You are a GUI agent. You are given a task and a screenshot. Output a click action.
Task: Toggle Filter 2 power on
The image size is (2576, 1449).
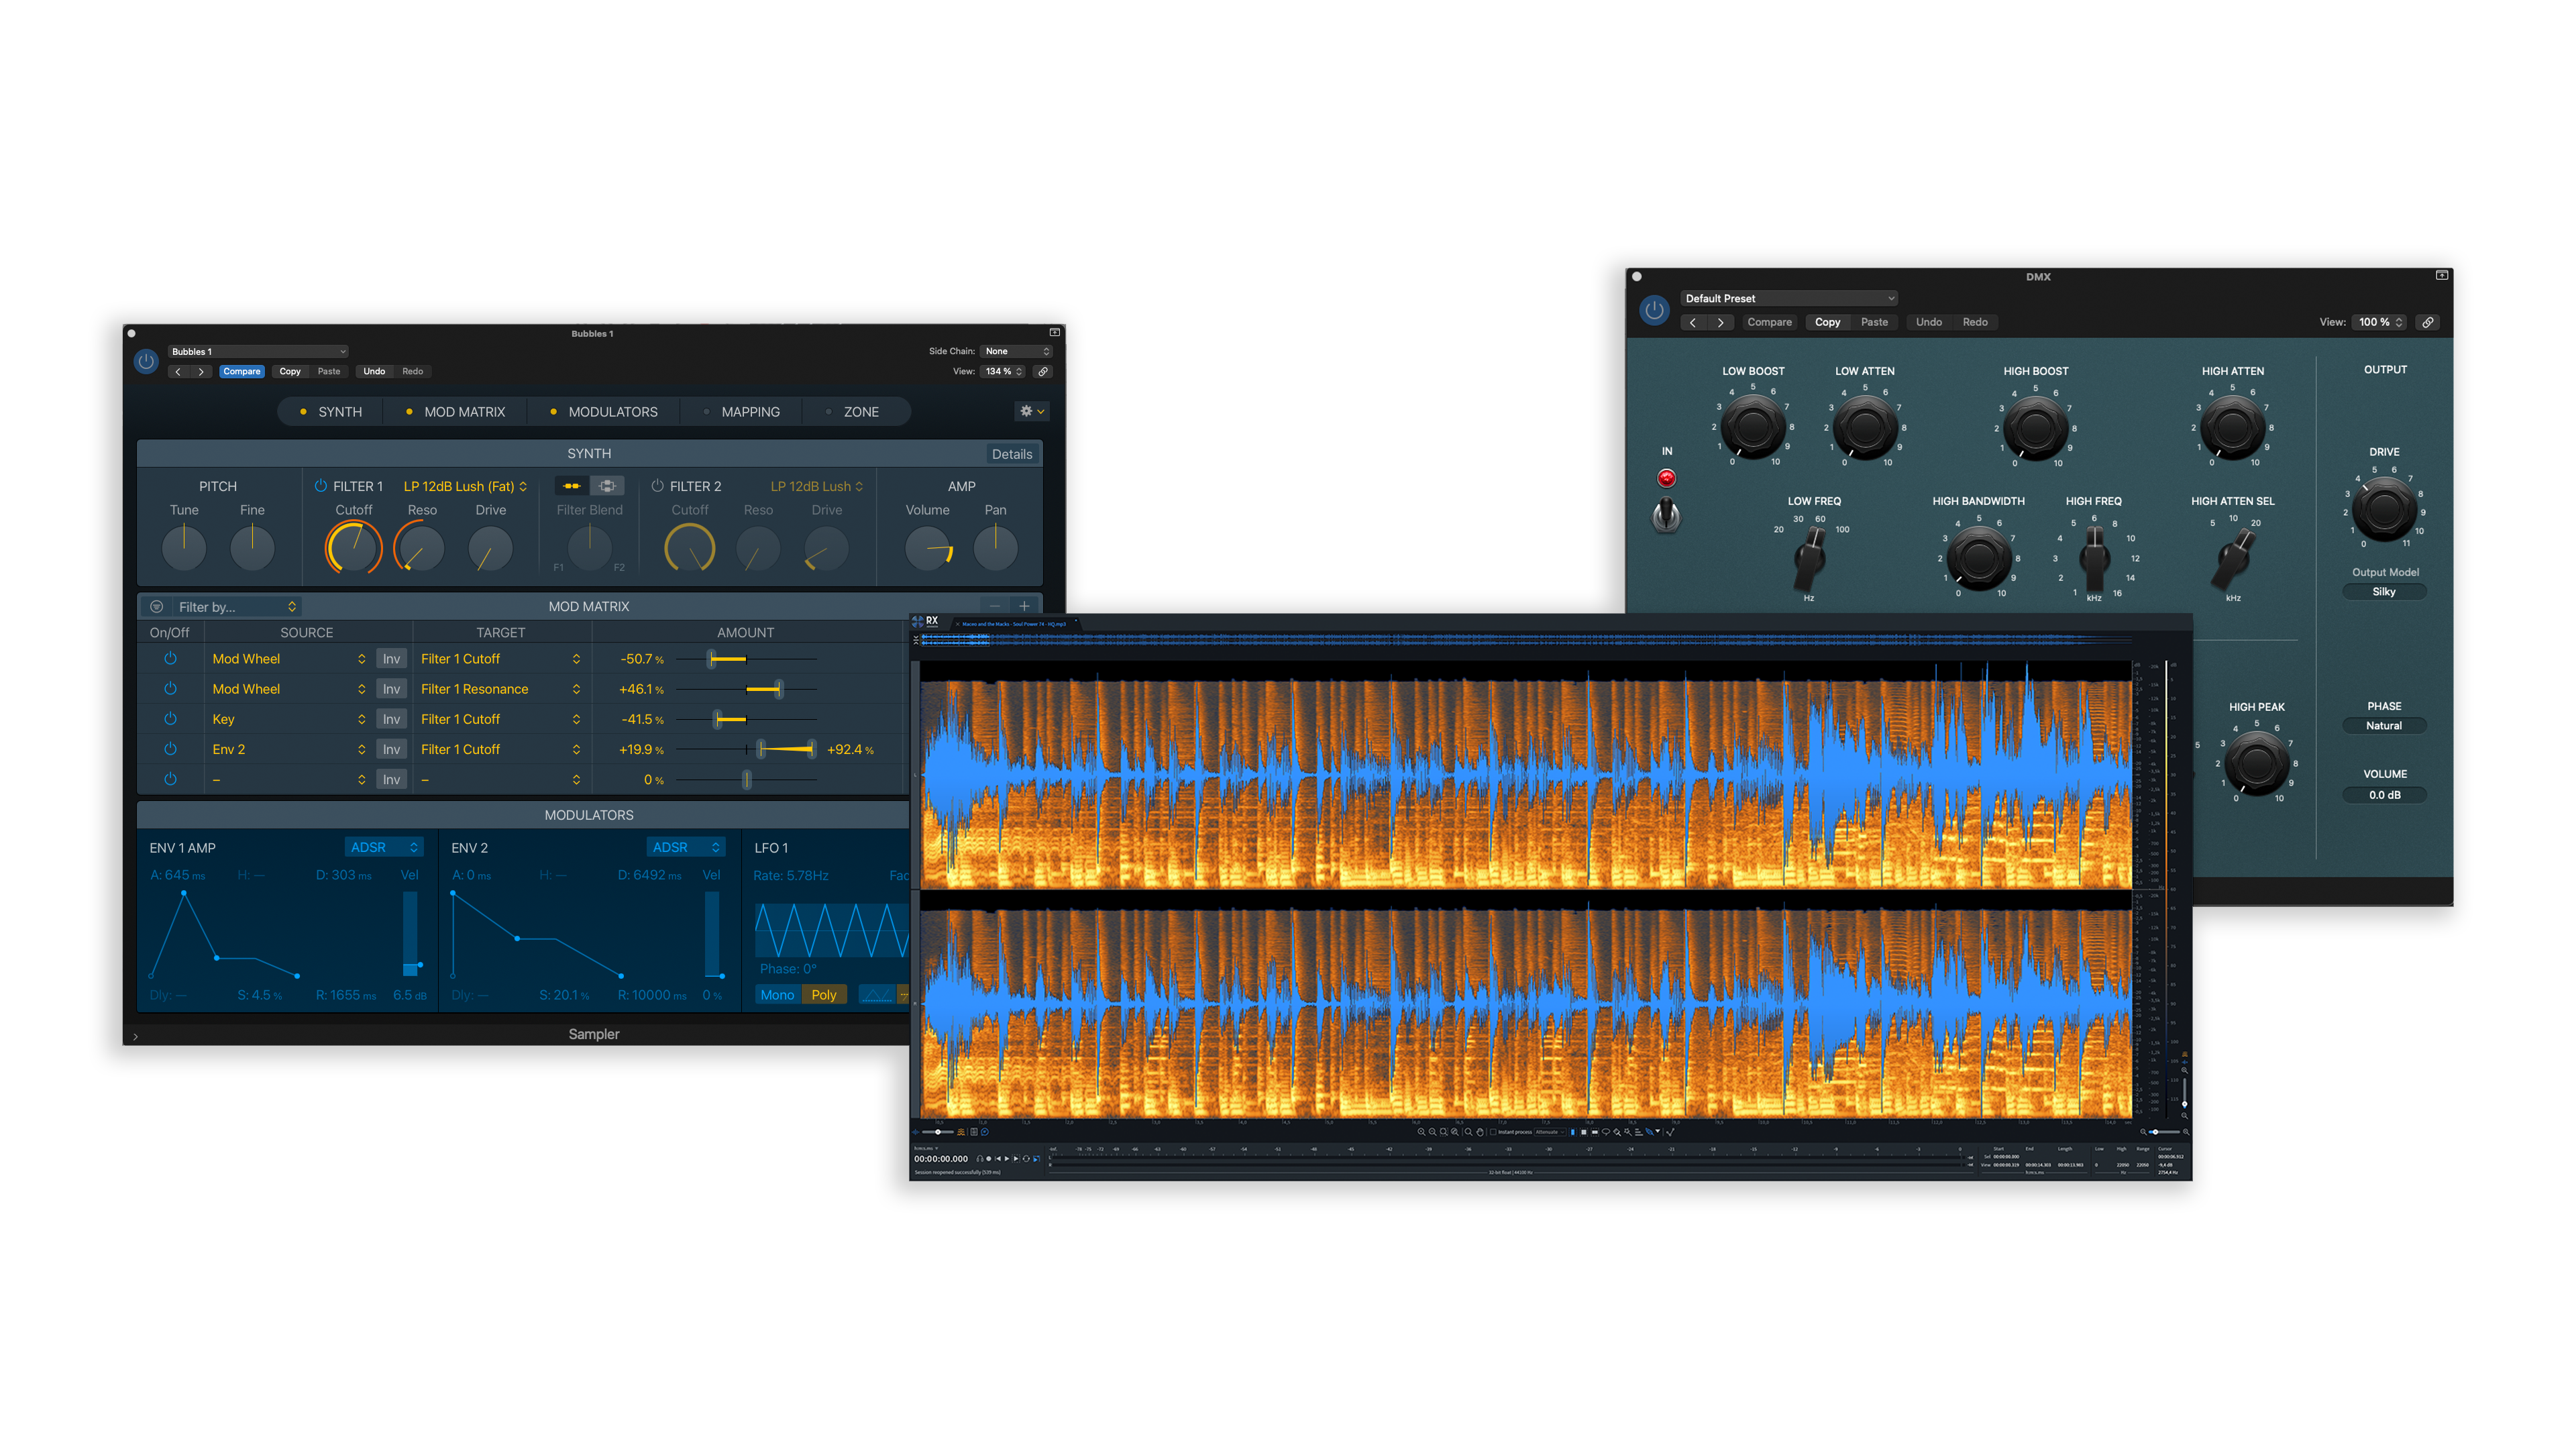coord(657,486)
